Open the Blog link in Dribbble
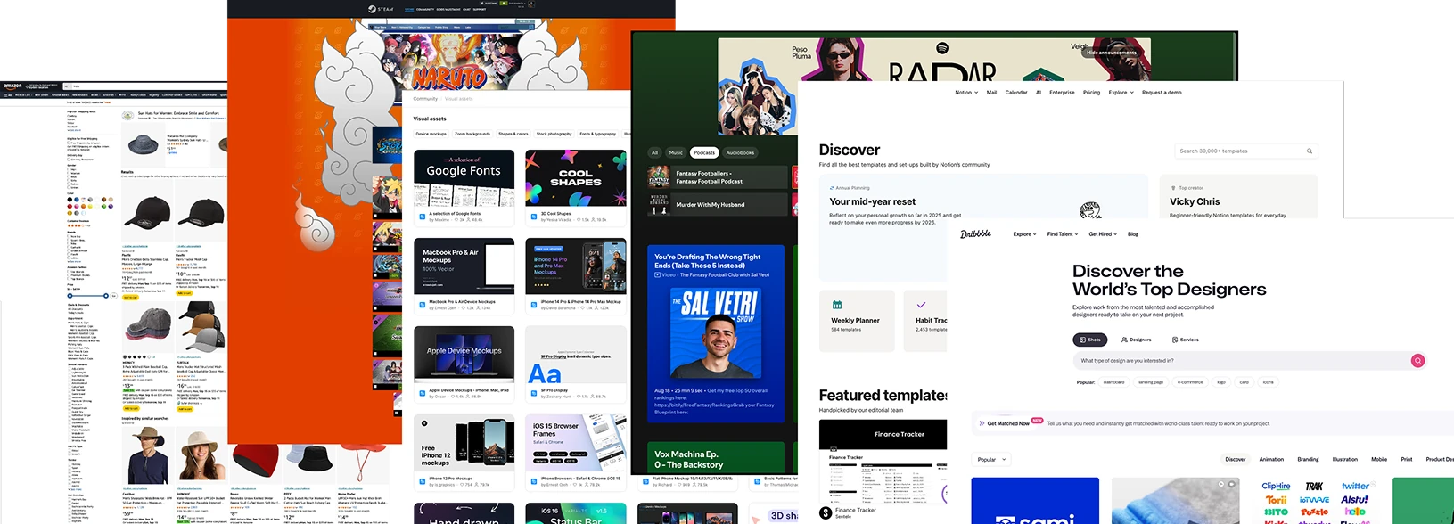The height and width of the screenshot is (524, 1454). [x=1133, y=234]
